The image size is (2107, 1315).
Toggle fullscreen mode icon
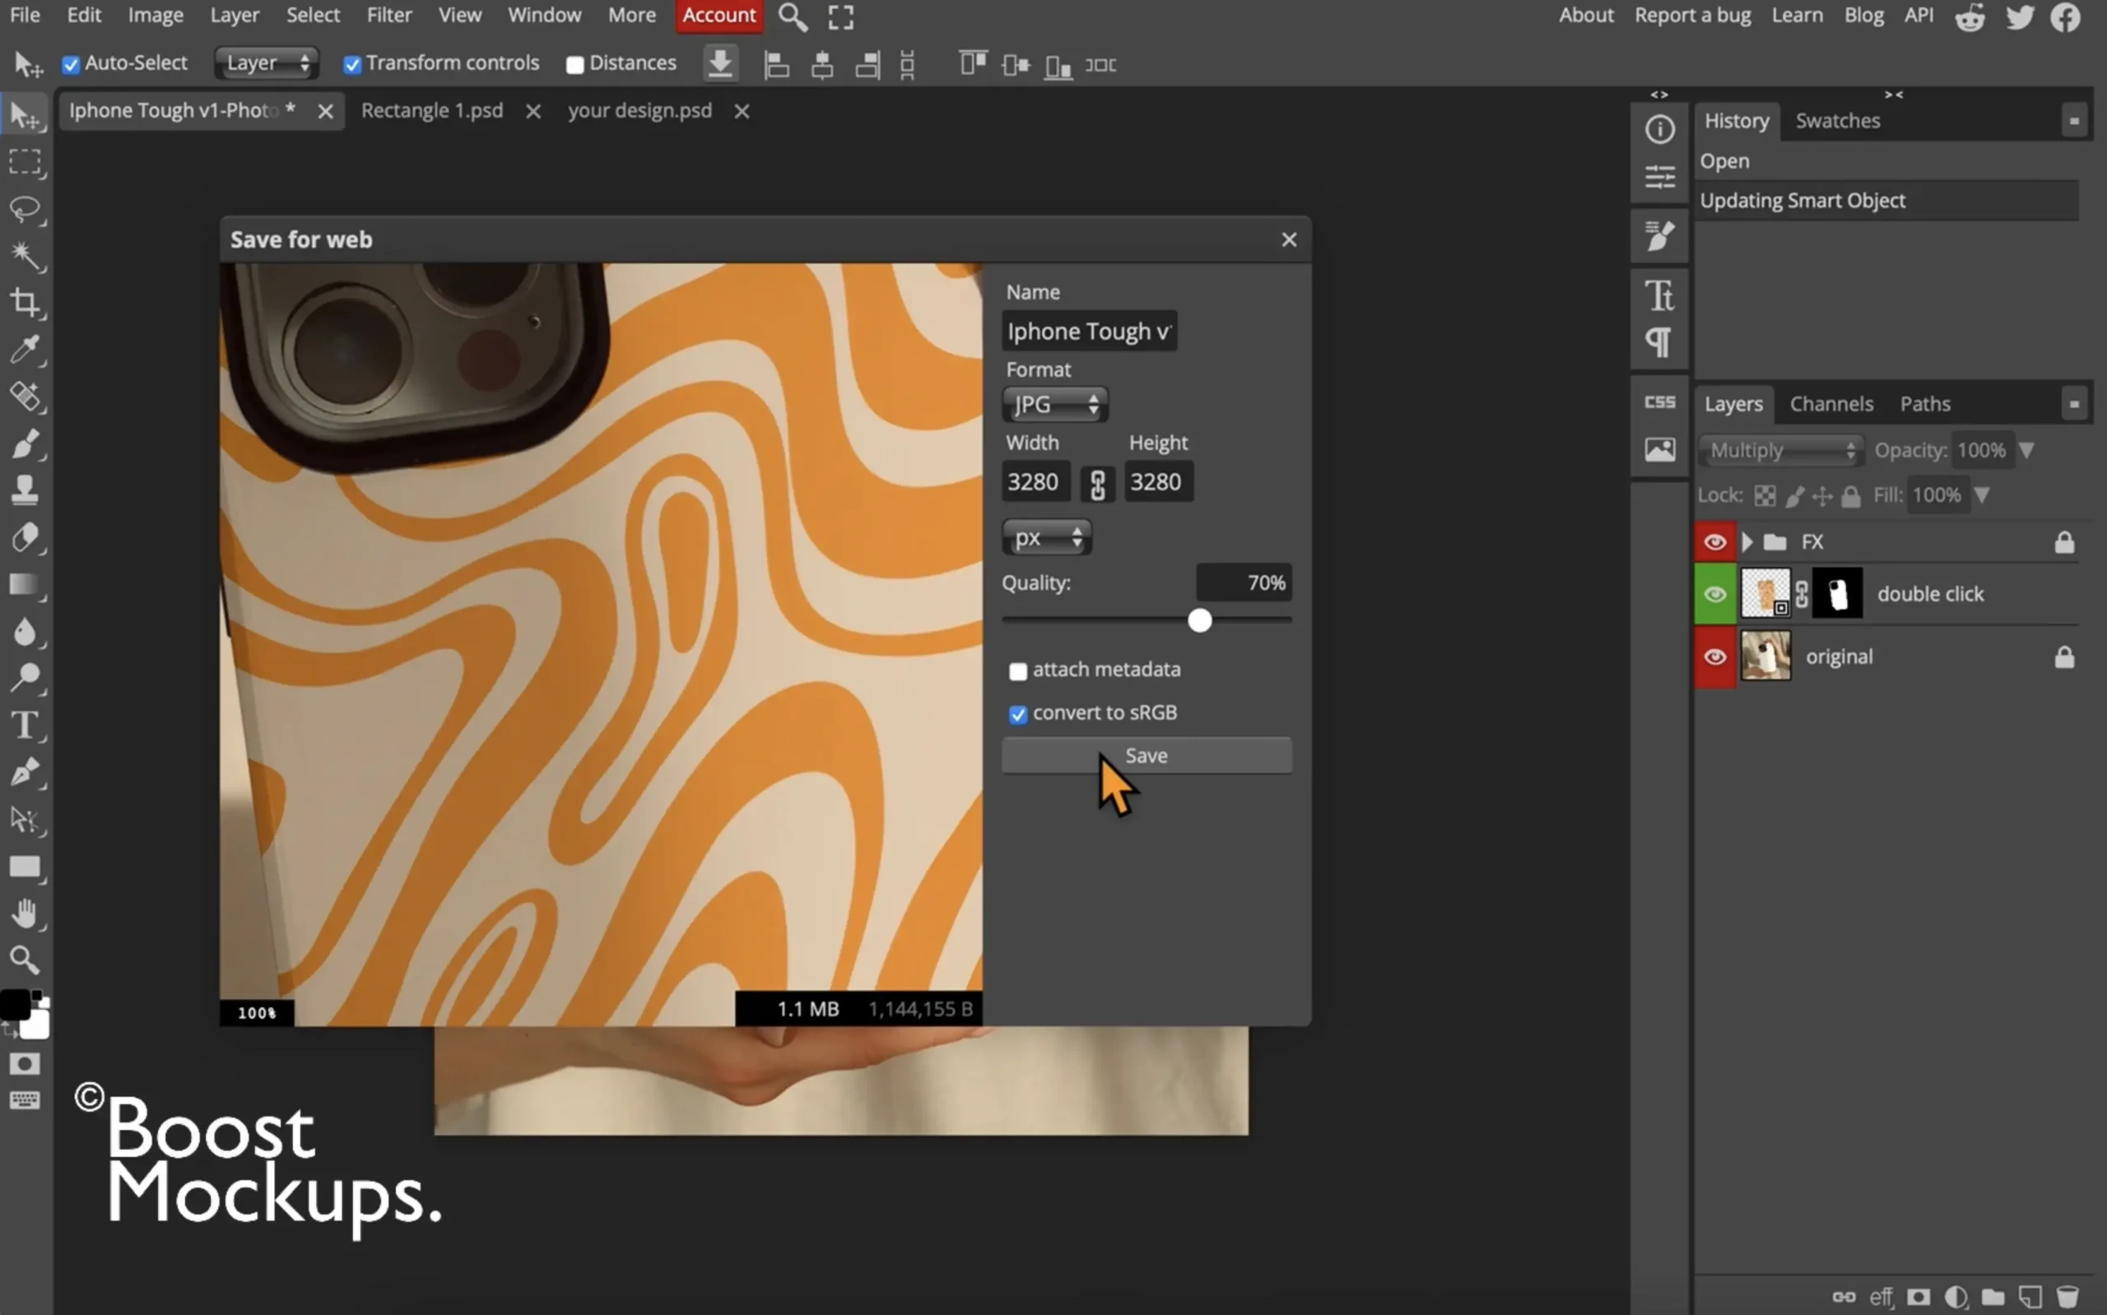click(x=840, y=16)
